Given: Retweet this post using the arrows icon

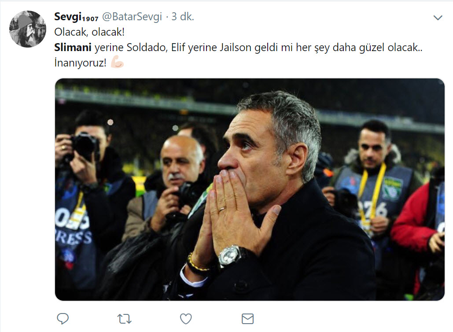Looking at the screenshot, I should (125, 318).
